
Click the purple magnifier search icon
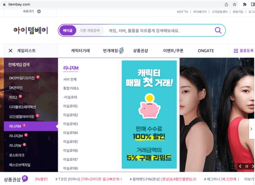218,30
